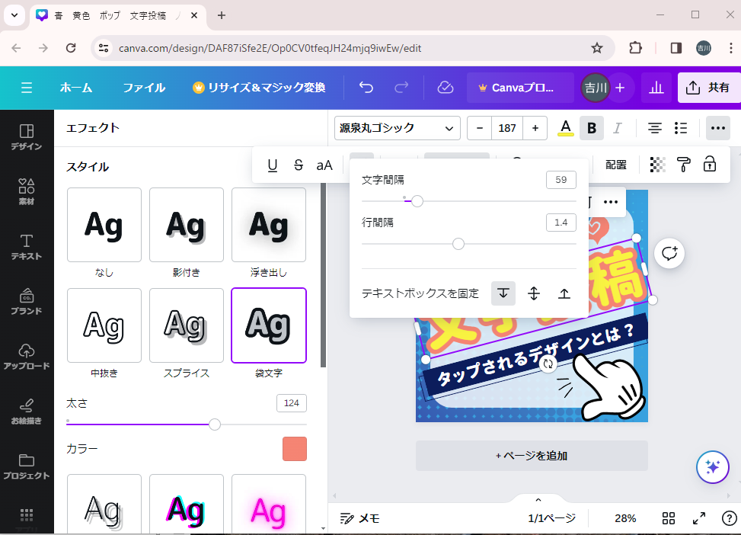Apply strikethrough to the text
Image resolution: width=741 pixels, height=535 pixels.
coord(299,165)
